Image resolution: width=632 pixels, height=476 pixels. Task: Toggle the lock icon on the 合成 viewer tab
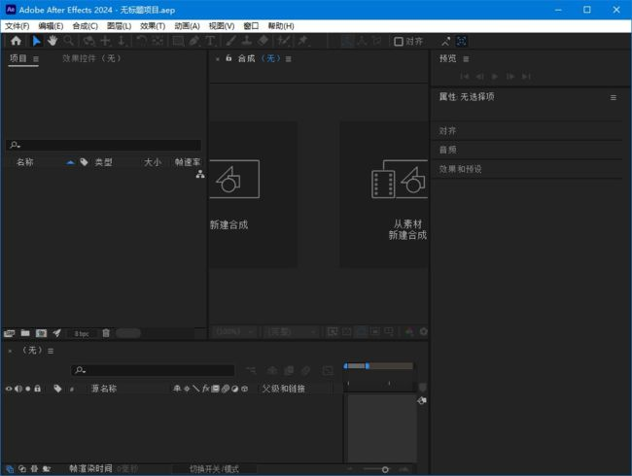(228, 58)
